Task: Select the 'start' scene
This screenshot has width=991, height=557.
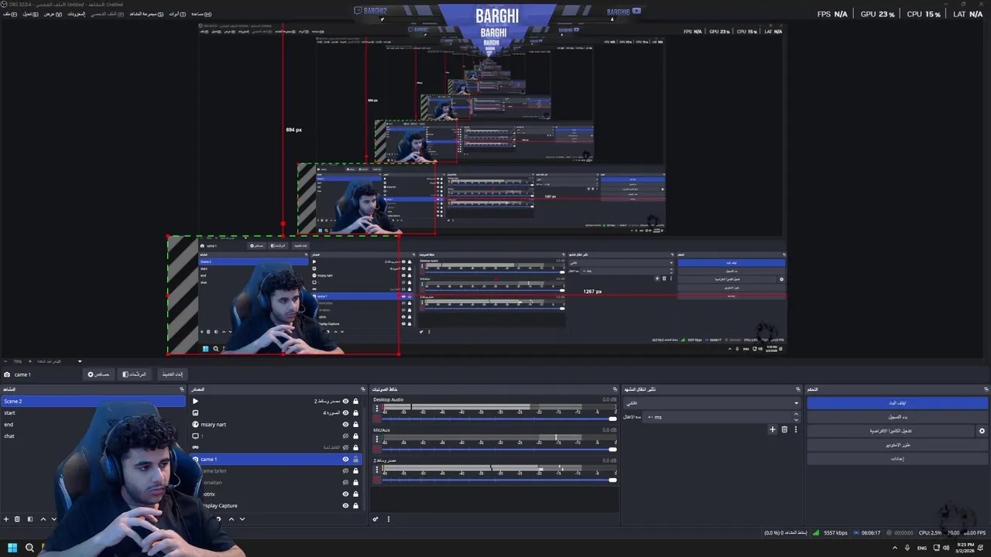Action: point(93,412)
